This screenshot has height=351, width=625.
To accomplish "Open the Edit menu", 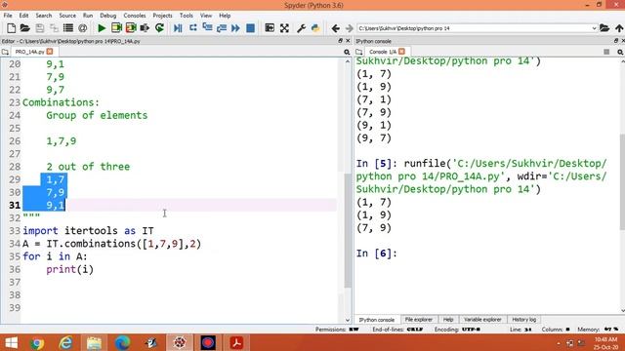I will coord(23,16).
